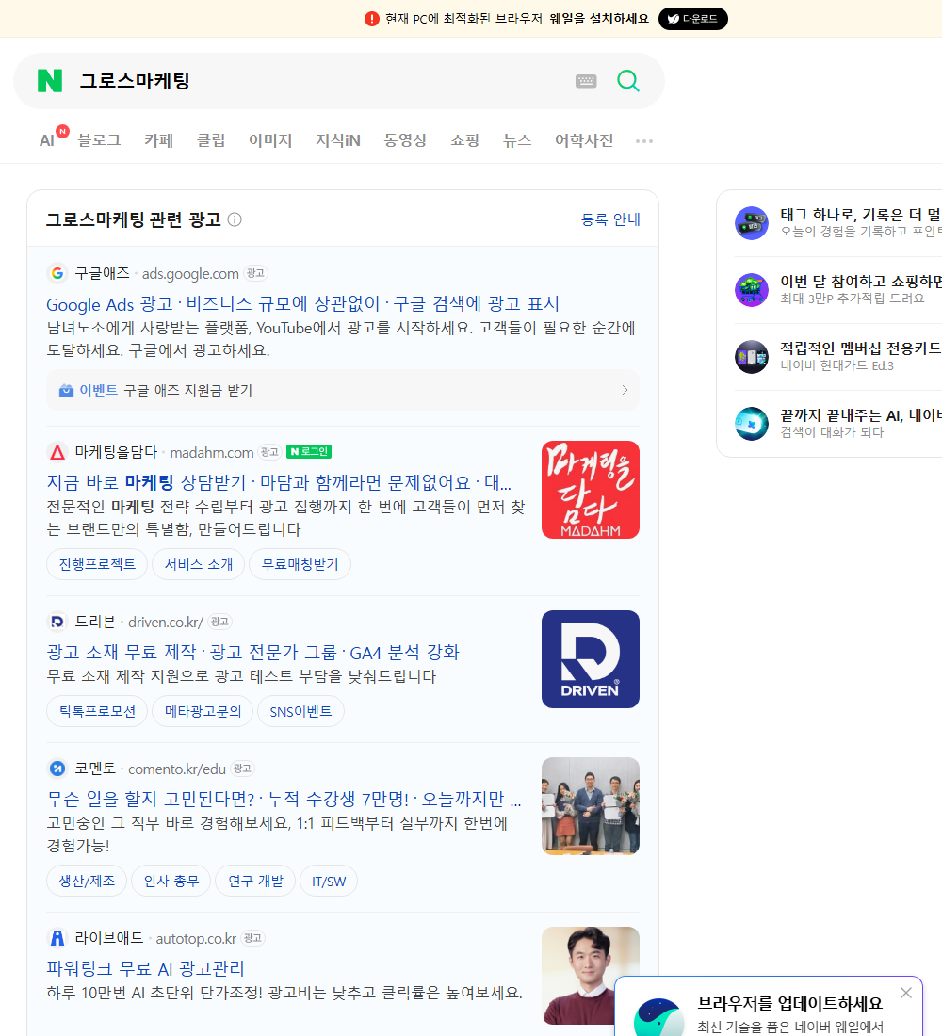
Task: Click the autotop.co.kr URL text
Action: click(x=196, y=939)
